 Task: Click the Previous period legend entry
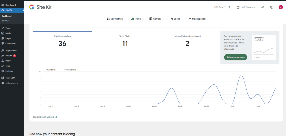pyautogui.click(x=68, y=70)
